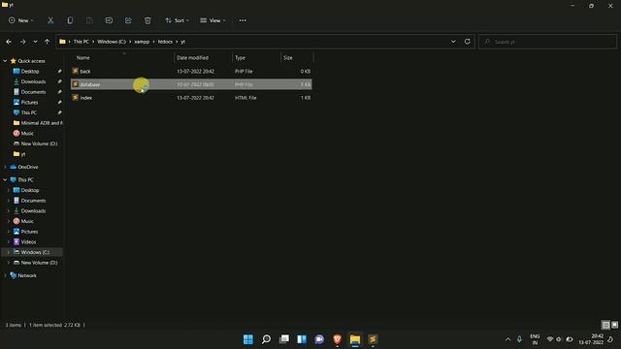
Task: Rename the selected file via toolbar icon
Action: tap(109, 20)
